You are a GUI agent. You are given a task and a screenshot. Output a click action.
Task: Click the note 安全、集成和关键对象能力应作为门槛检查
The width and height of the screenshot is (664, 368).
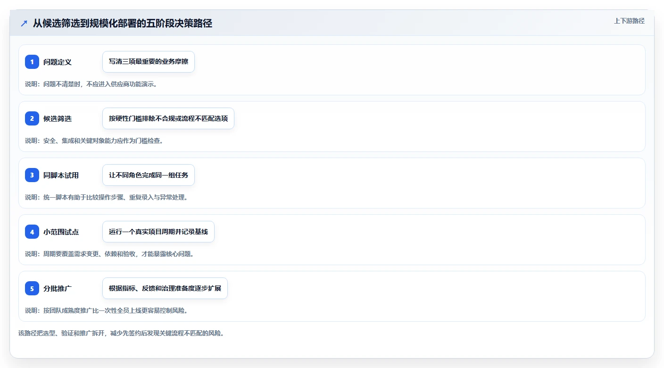94,141
